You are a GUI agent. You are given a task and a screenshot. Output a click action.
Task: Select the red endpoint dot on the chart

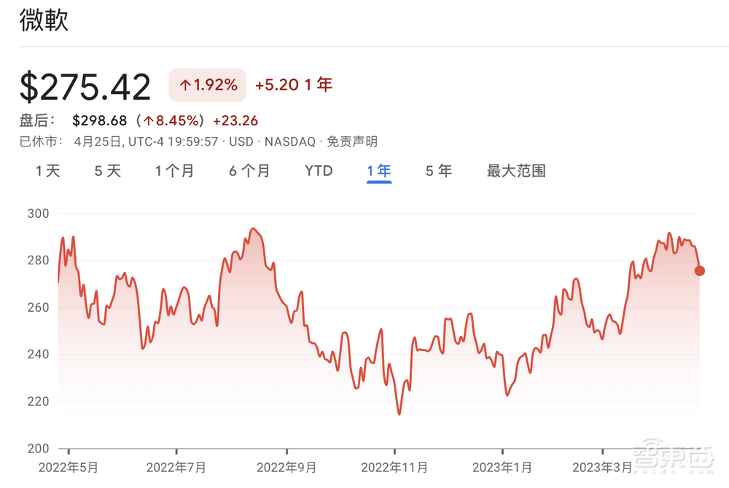tap(698, 270)
